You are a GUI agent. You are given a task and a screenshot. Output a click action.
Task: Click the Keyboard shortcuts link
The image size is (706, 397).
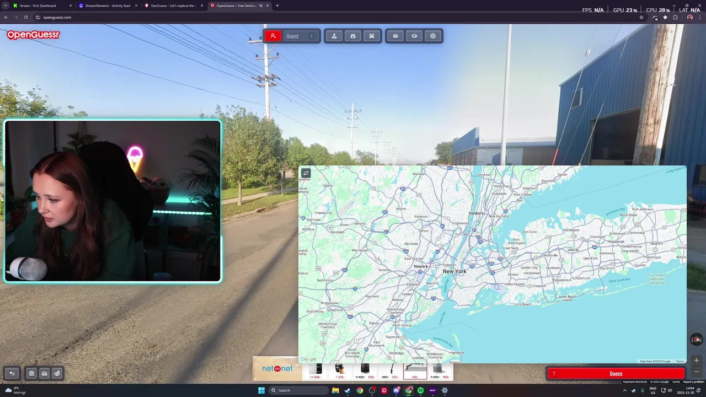(635, 382)
